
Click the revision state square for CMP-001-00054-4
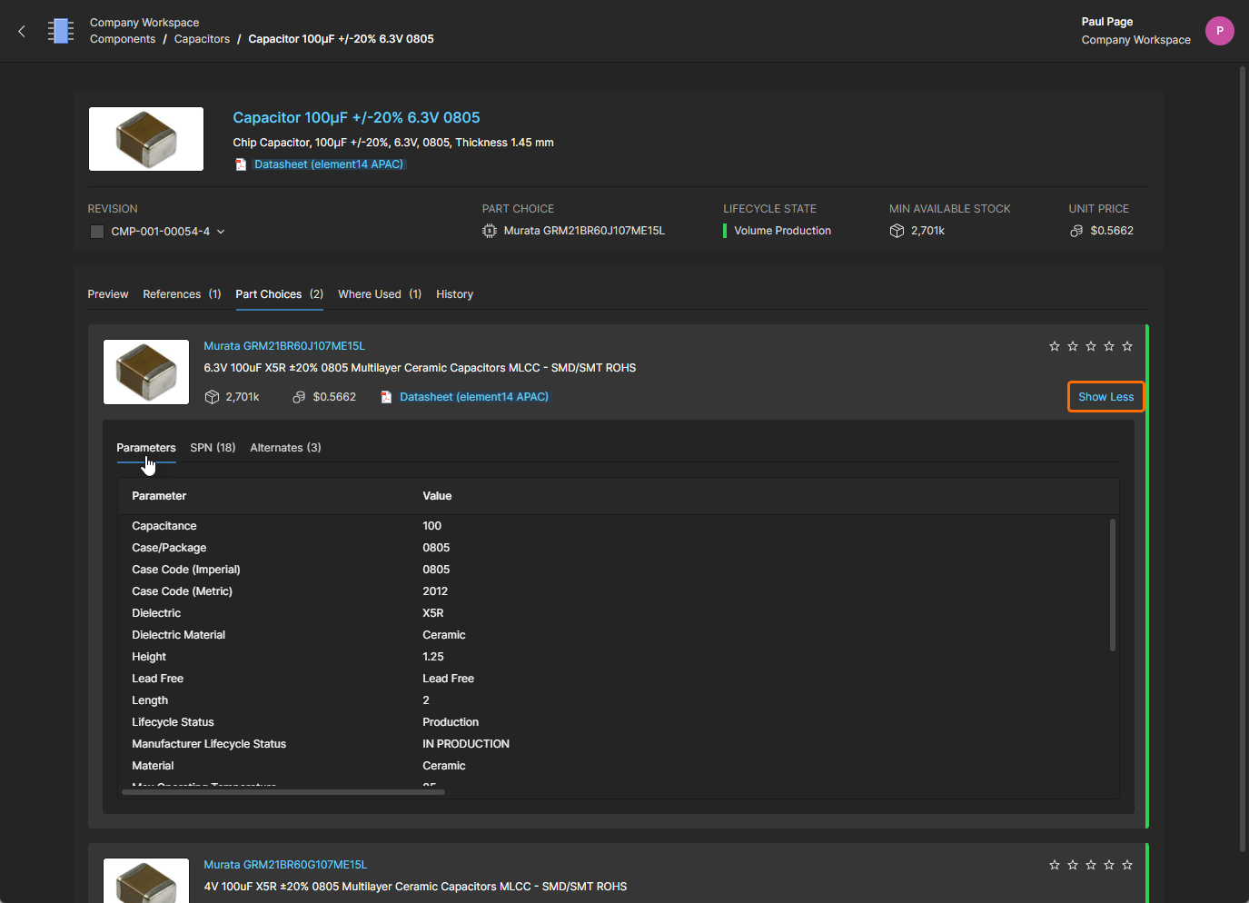pos(97,232)
